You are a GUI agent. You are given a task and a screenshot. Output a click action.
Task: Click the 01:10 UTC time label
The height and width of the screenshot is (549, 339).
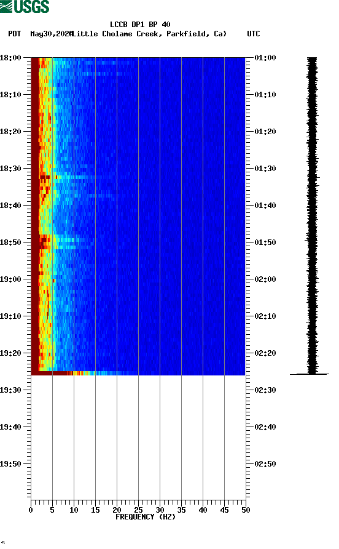[x=265, y=95]
